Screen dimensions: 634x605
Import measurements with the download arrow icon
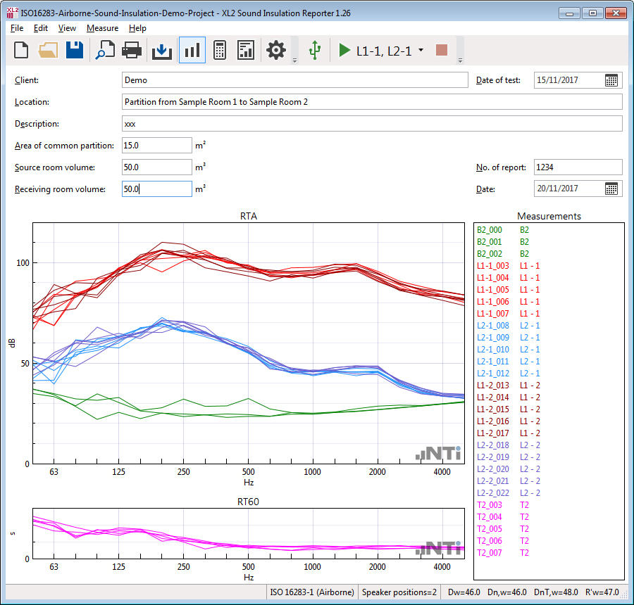click(162, 50)
